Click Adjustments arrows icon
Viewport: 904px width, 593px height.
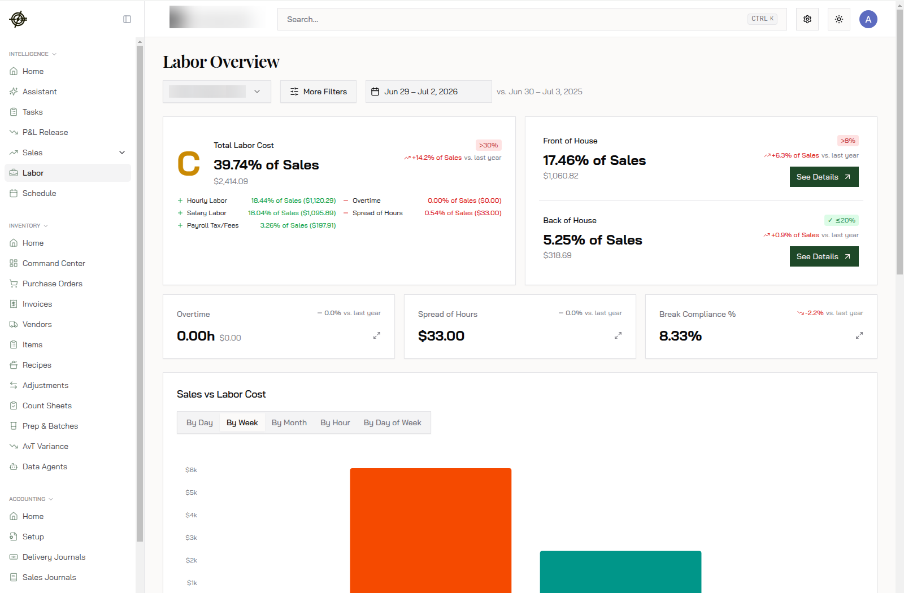pyautogui.click(x=14, y=385)
